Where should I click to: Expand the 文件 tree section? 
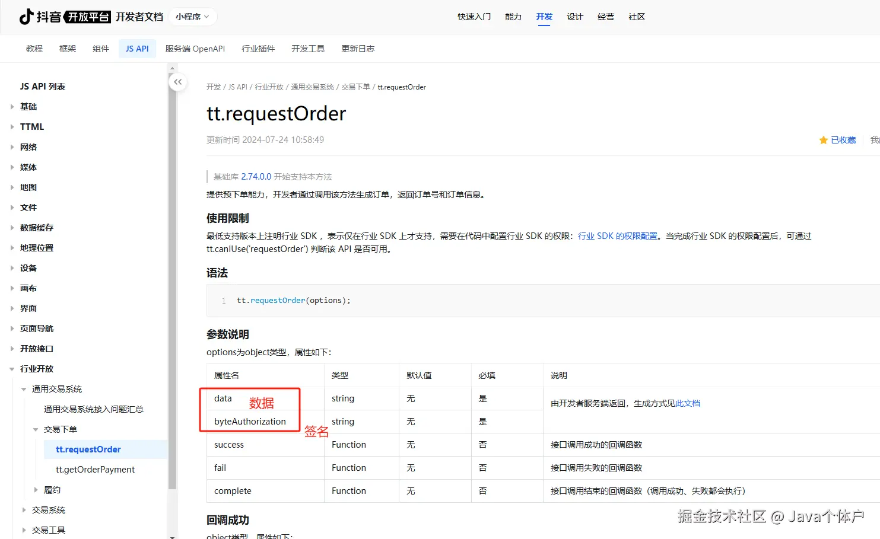tap(12, 208)
